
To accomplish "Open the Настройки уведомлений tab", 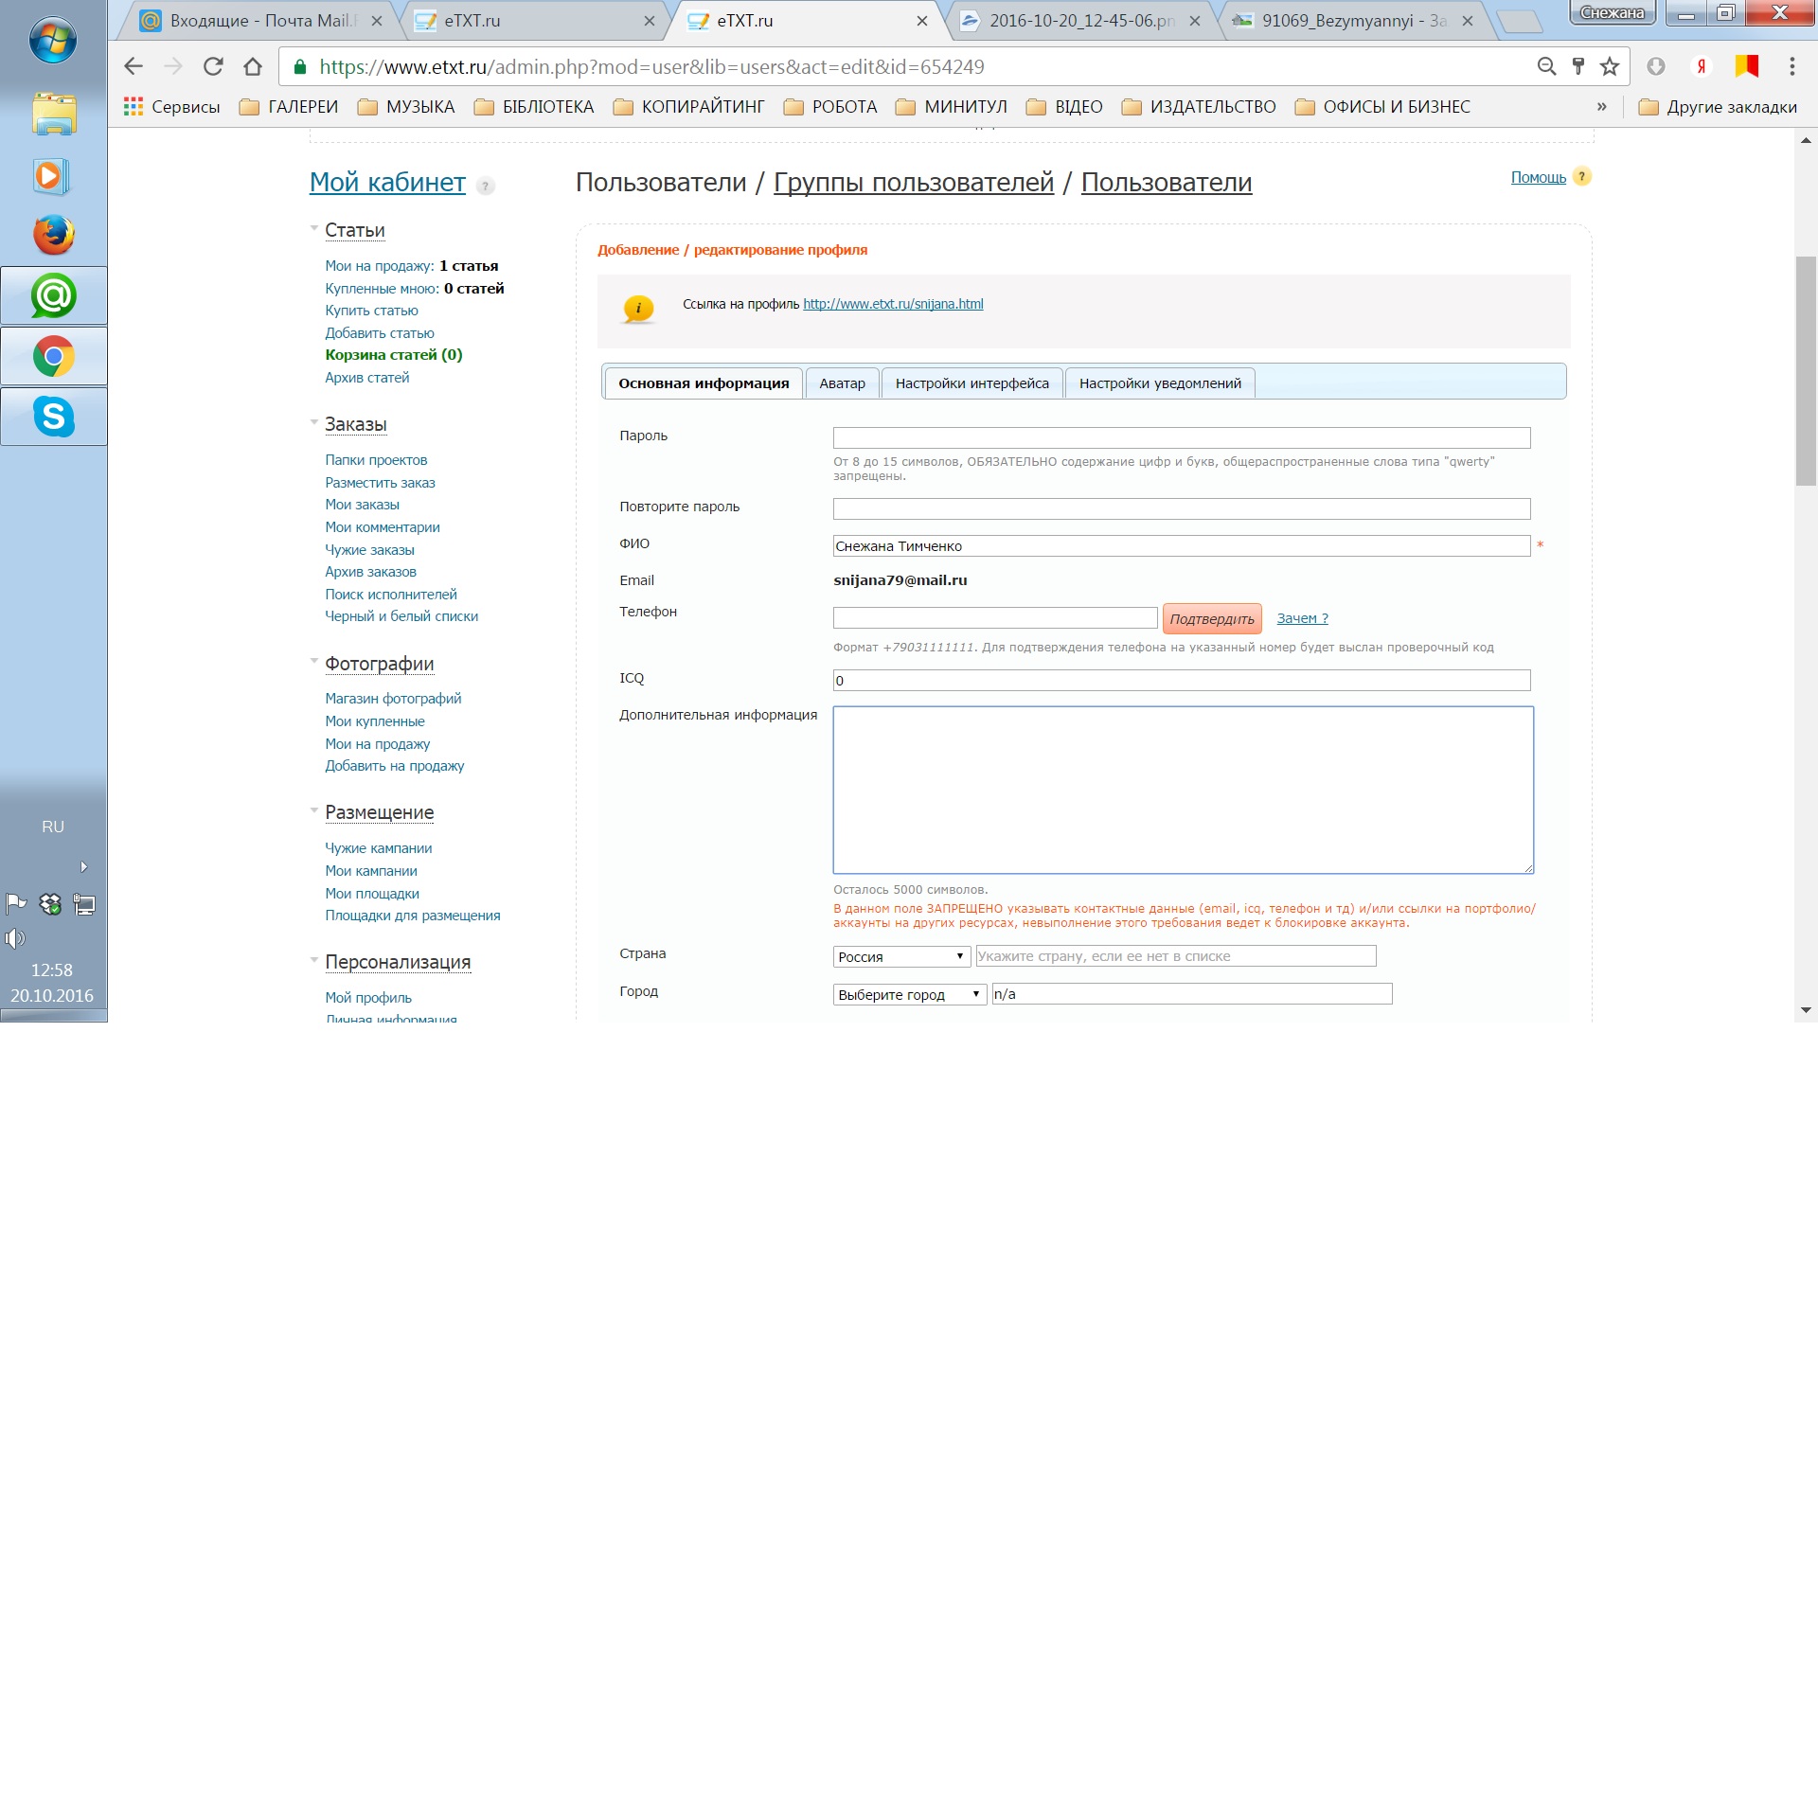I will [1160, 383].
